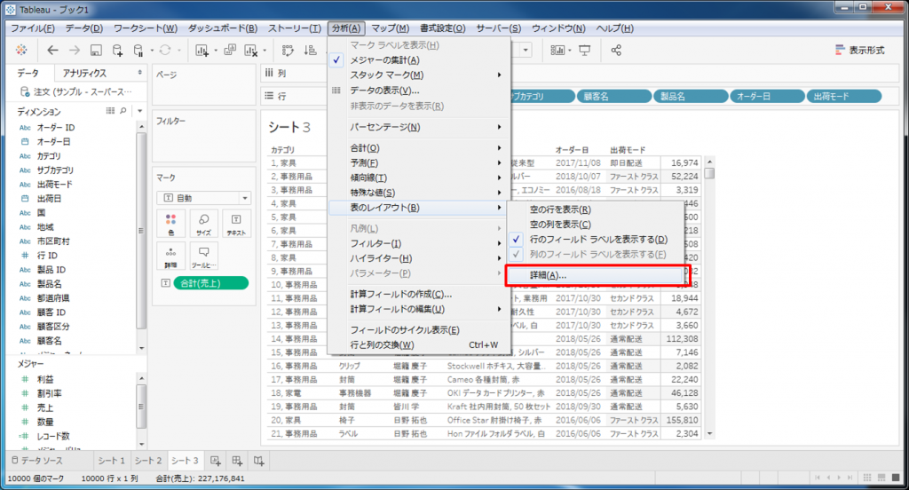Screen dimensions: 909x490
Task: Click the swap rows and columns icon
Action: (288, 51)
